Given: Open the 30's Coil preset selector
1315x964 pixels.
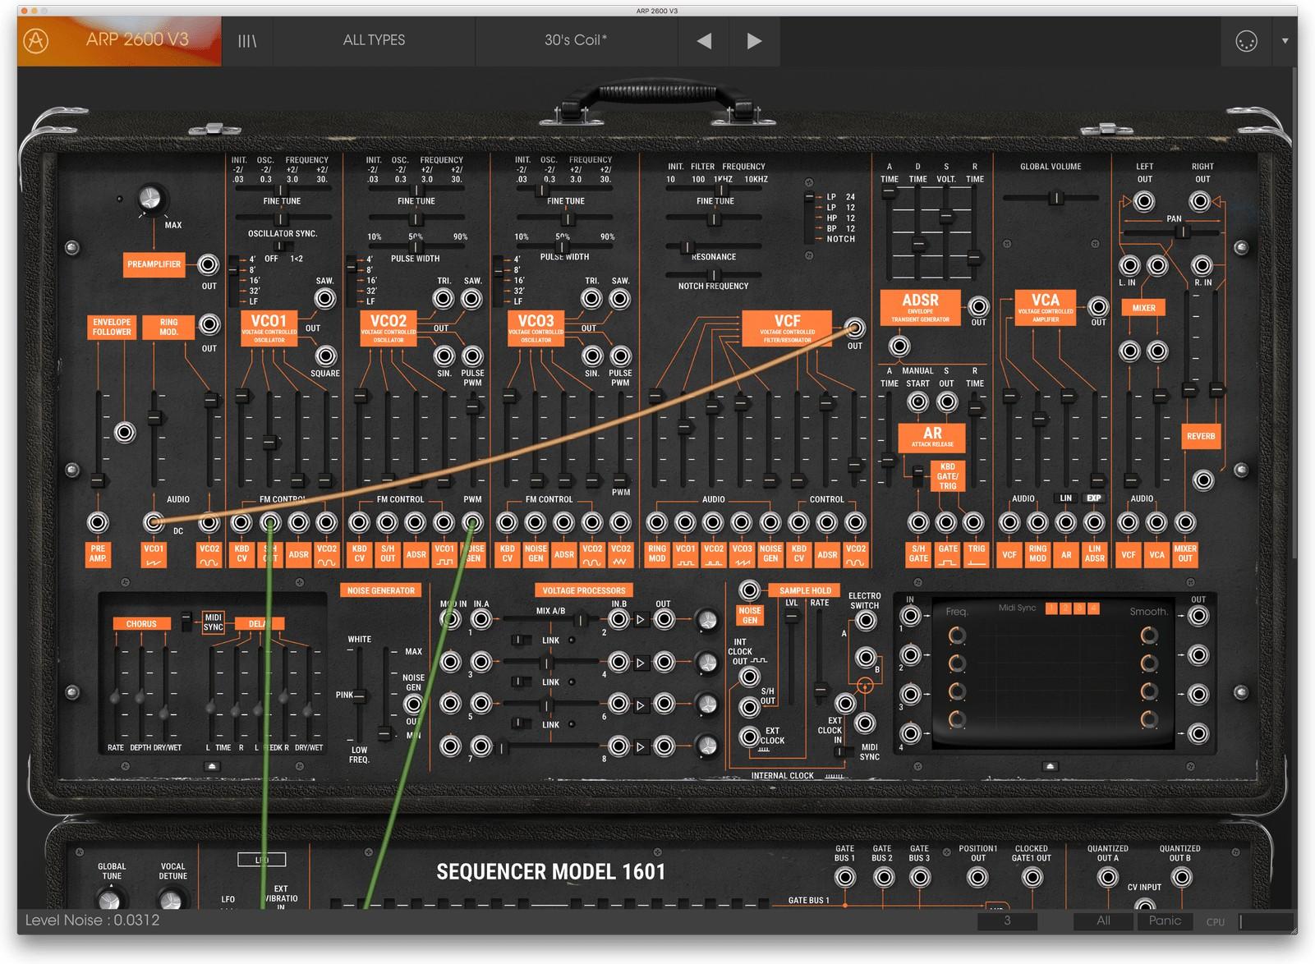Looking at the screenshot, I should click(x=576, y=41).
